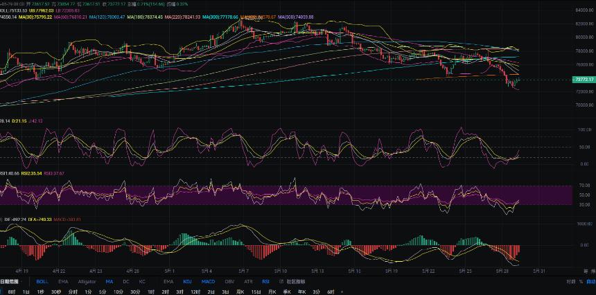Switch to the 分时 timeframe

(73, 292)
